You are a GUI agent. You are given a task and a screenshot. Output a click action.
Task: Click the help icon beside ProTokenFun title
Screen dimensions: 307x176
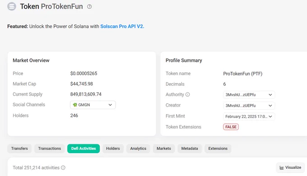point(89,6)
